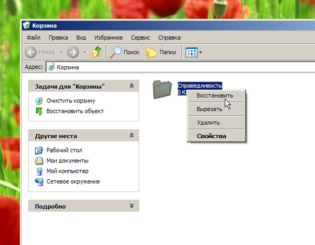Open Search with the Поиск magnifier
Image resolution: width=315 pixels, height=245 pixels.
pos(115,53)
